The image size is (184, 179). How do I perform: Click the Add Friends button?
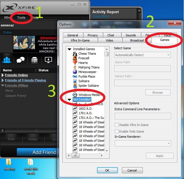[x=37, y=152]
